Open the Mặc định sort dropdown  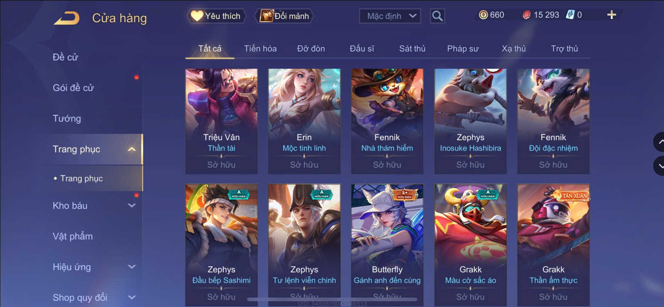(390, 16)
